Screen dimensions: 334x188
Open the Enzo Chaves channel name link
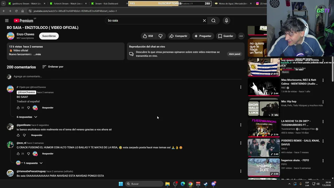(x=26, y=34)
